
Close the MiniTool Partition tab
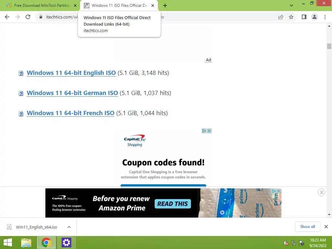pos(75,6)
